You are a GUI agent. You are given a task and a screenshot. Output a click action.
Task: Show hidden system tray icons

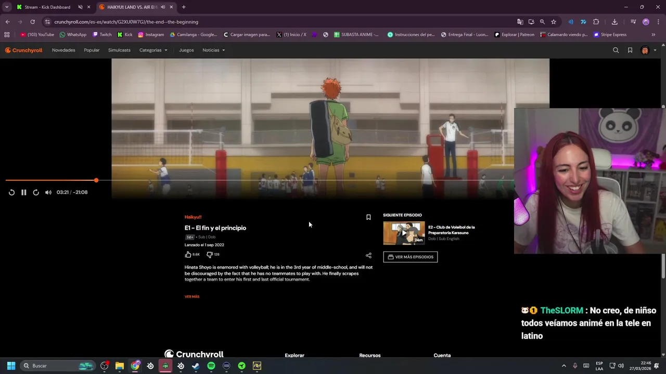tap(563, 366)
